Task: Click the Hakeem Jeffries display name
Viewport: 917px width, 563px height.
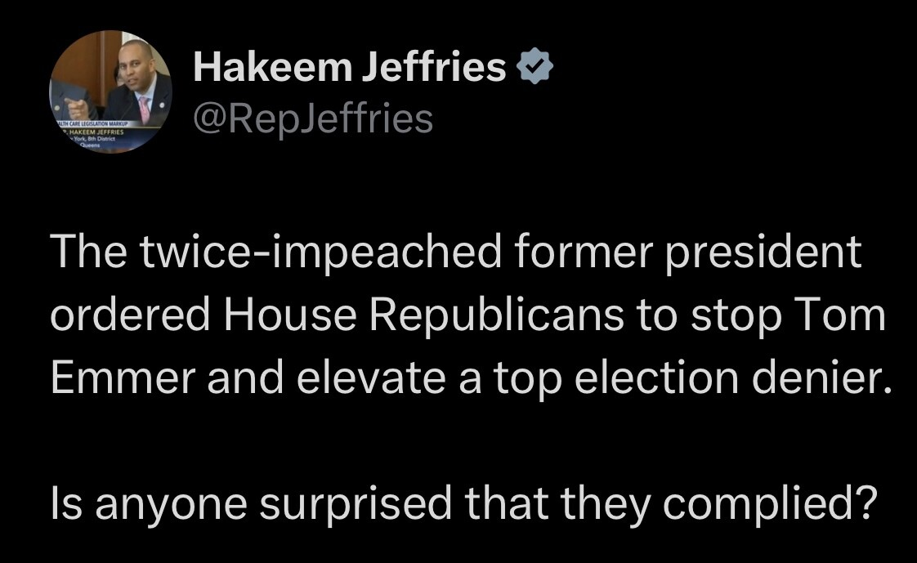Action: coord(350,69)
